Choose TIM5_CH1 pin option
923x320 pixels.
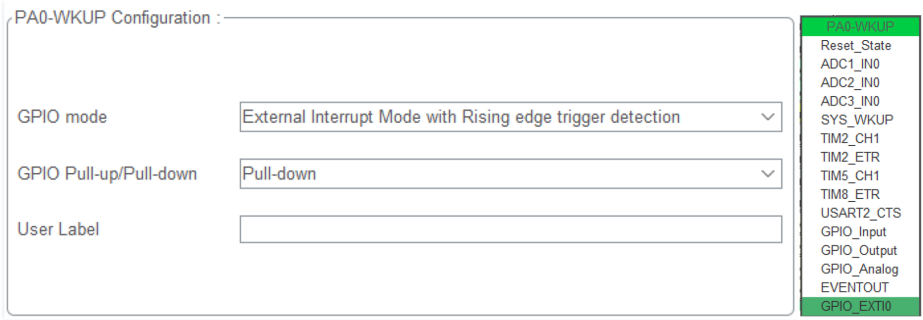click(x=850, y=176)
